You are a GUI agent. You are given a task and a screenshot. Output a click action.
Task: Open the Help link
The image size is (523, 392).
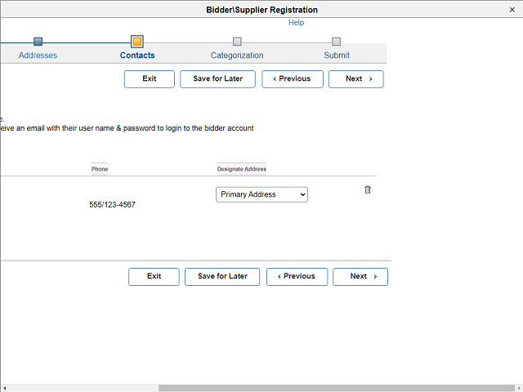296,23
